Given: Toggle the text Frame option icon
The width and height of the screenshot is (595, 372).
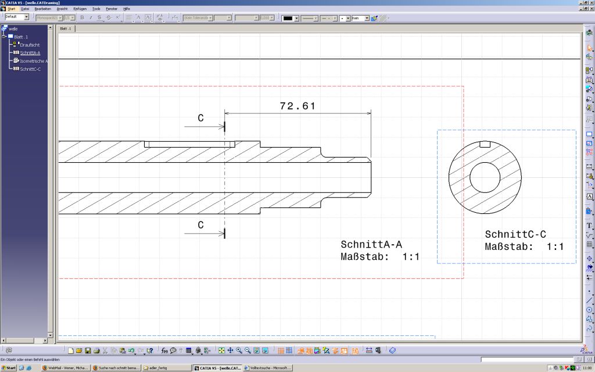Looking at the screenshot, I should click(148, 18).
